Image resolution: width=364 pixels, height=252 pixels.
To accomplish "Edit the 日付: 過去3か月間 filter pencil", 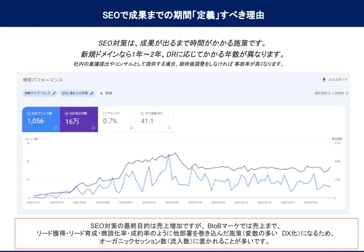I will (x=91, y=93).
